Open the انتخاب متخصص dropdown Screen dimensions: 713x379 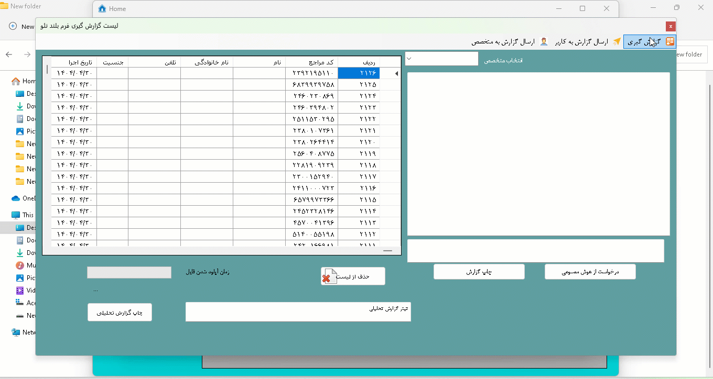(441, 59)
